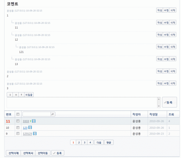Check the checkbox for row 11

[18, 121]
